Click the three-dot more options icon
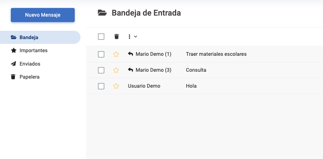Image resolution: width=323 pixels, height=159 pixels. [129, 37]
